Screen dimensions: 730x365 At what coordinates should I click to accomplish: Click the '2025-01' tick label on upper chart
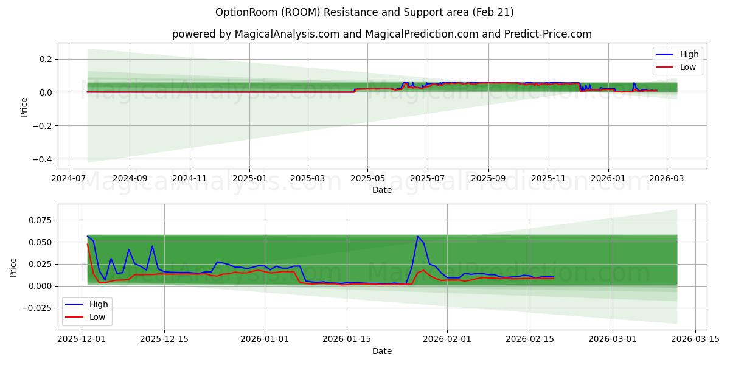click(249, 179)
